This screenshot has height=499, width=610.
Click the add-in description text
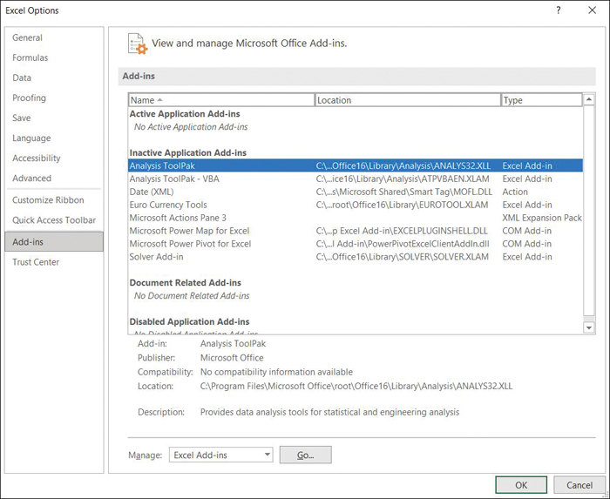pyautogui.click(x=330, y=412)
